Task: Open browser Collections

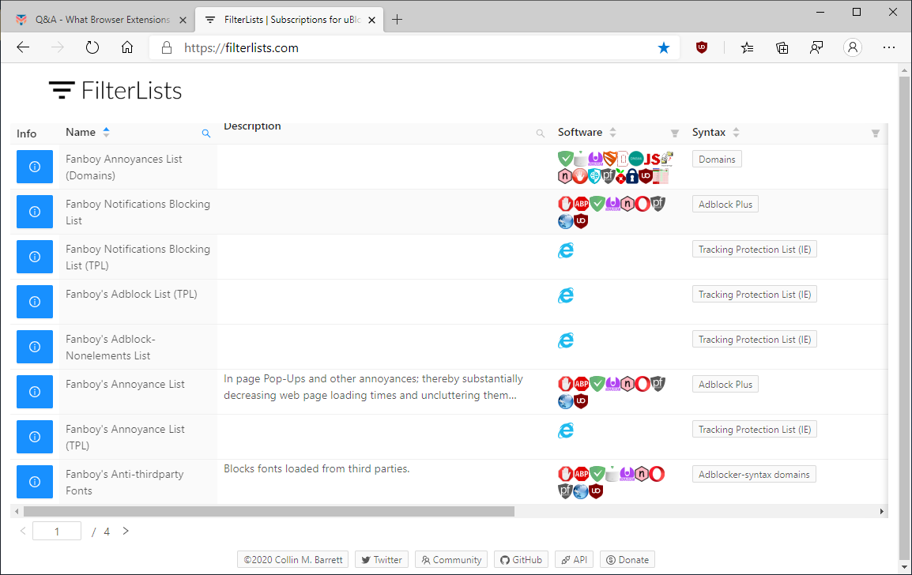Action: 782,47
